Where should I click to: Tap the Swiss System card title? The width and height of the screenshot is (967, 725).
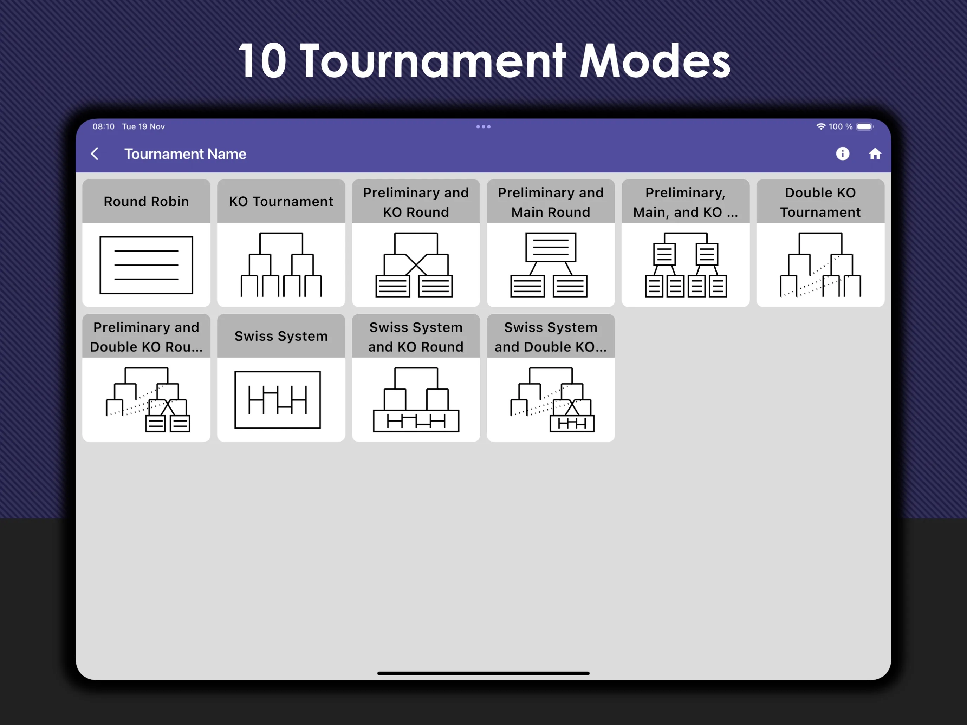click(281, 336)
